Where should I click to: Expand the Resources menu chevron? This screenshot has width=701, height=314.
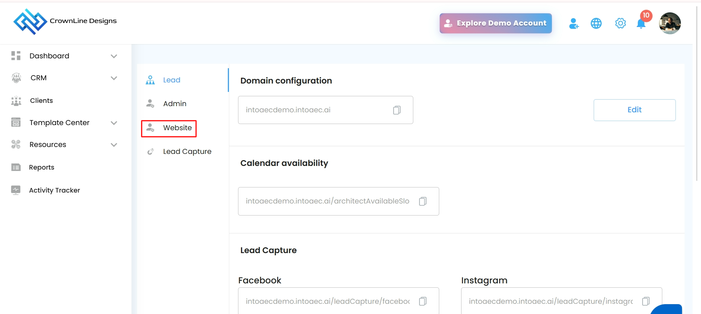pos(114,145)
